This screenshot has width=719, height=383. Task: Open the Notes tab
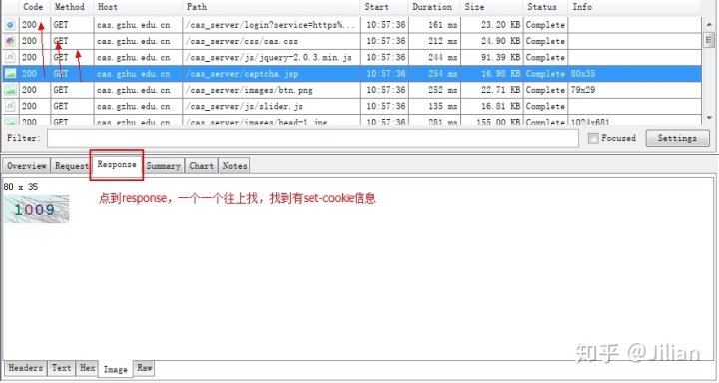(x=235, y=166)
